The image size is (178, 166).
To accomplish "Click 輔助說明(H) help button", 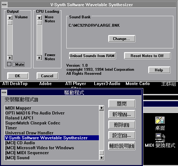I will click(122, 146).
